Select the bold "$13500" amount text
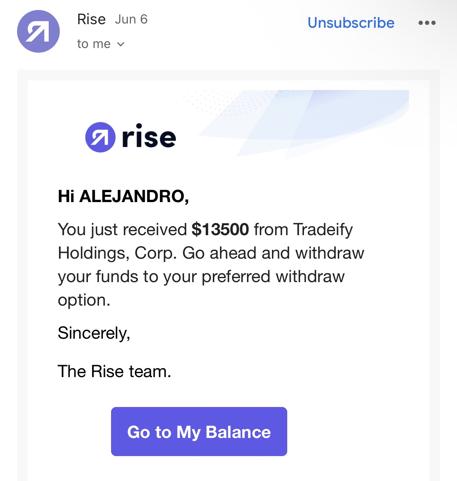This screenshot has height=481, width=457. click(220, 229)
